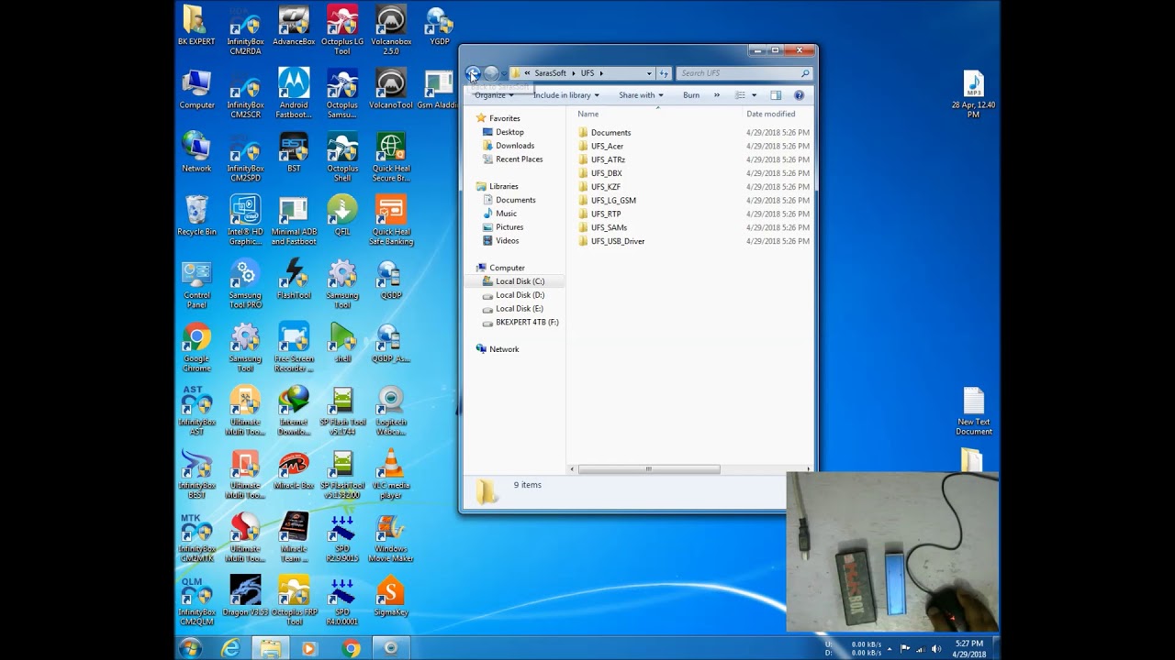Expand the arrow after UFS in the address bar
This screenshot has width=1175, height=660.
601,73
